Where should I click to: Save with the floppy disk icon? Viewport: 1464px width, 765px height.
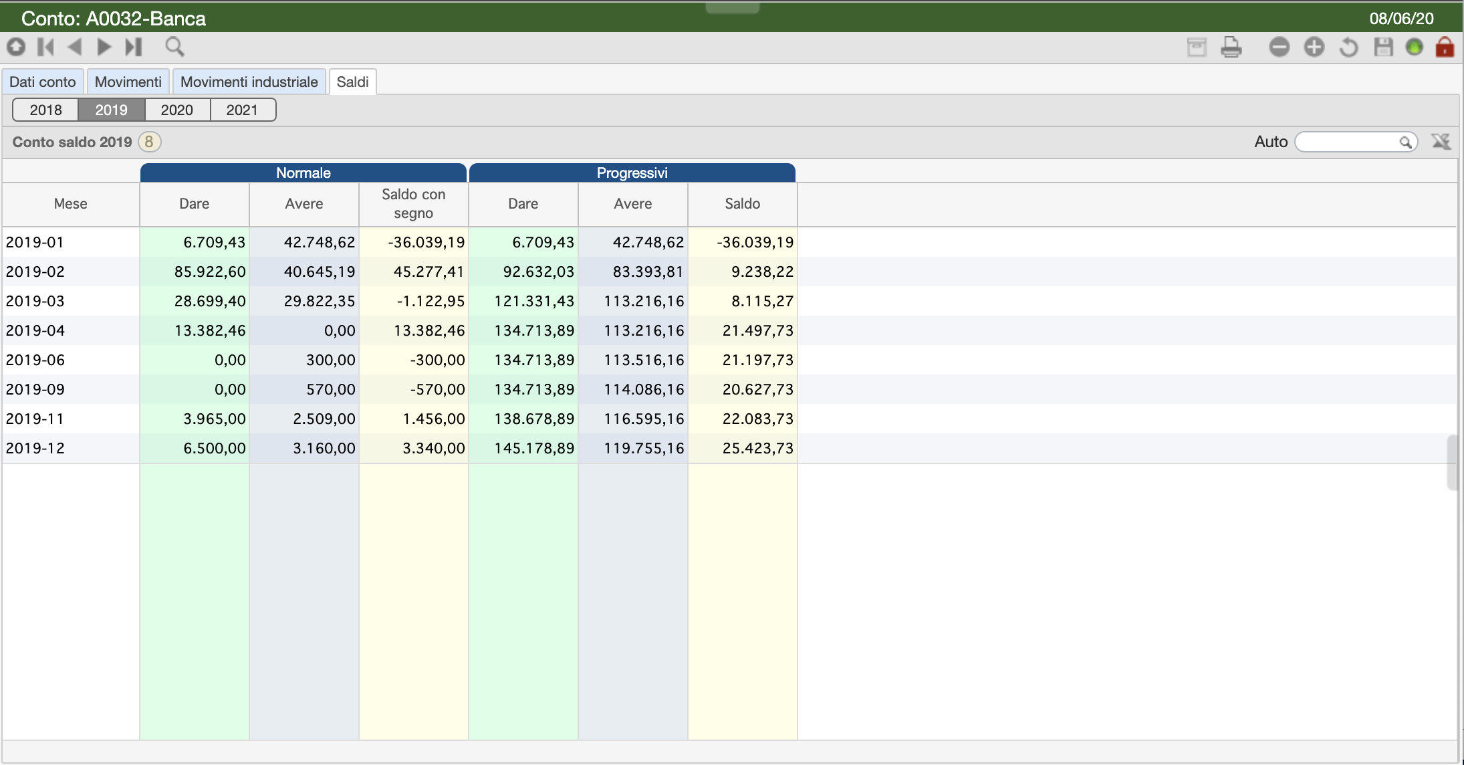click(1383, 47)
